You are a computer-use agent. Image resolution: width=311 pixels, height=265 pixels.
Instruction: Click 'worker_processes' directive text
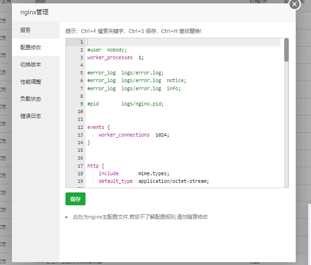click(110, 57)
